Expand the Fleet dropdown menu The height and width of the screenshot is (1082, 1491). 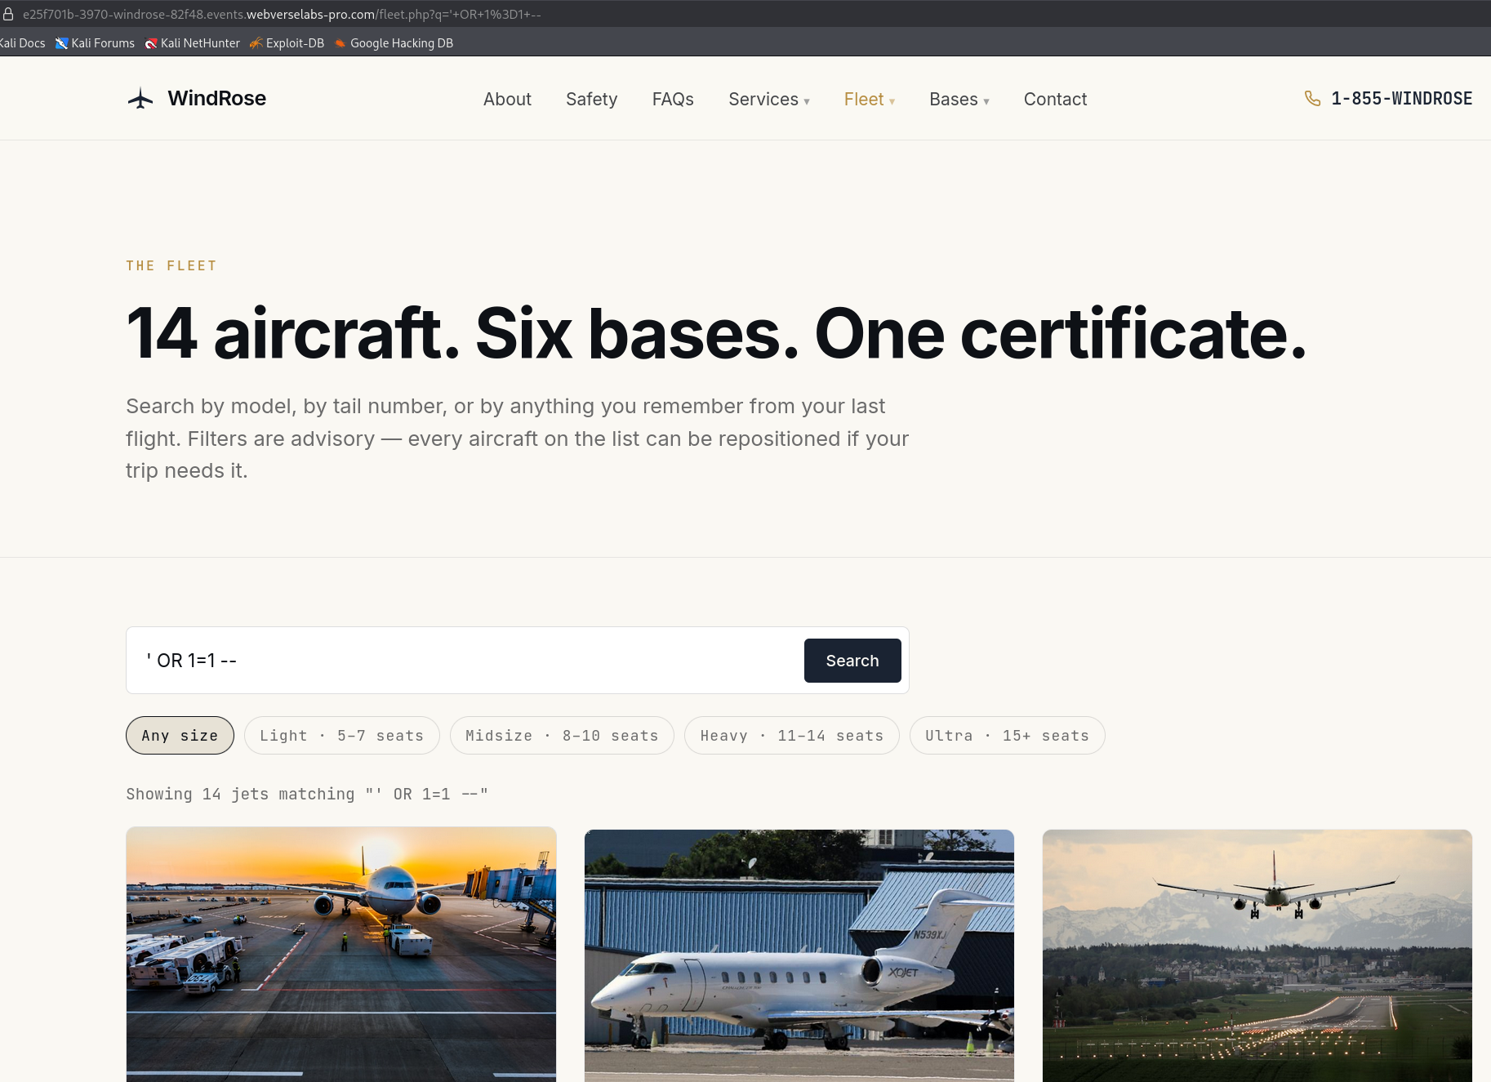coord(870,100)
